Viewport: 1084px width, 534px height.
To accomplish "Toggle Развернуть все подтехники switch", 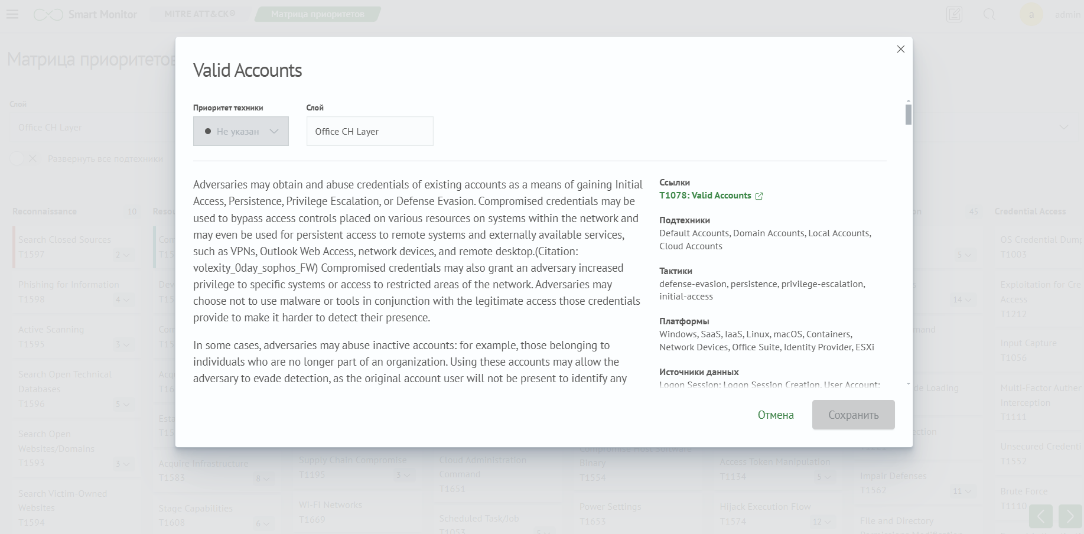I will [24, 159].
